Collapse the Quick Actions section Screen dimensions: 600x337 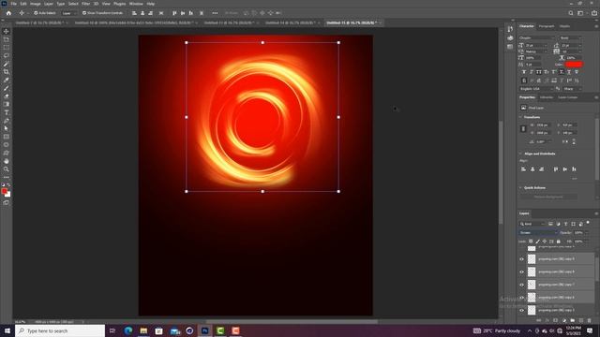[x=521, y=187]
